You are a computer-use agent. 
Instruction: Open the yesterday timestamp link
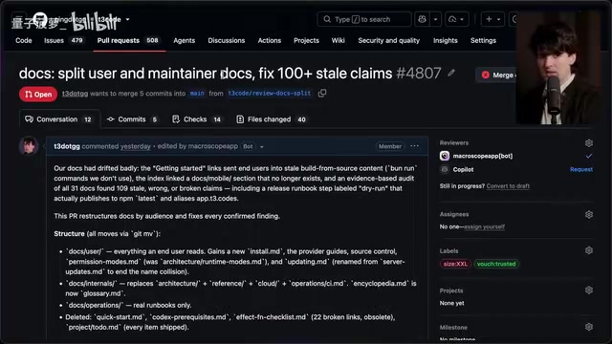coord(136,146)
